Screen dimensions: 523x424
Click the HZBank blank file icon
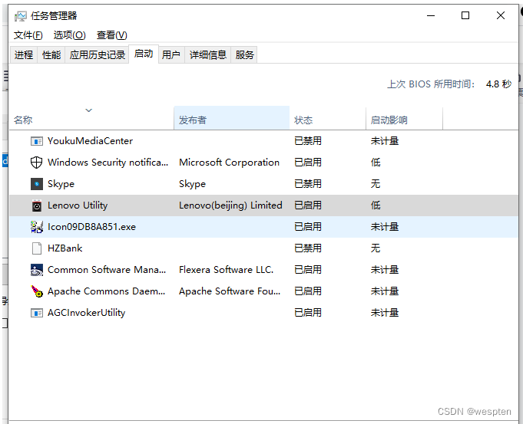[x=37, y=248]
